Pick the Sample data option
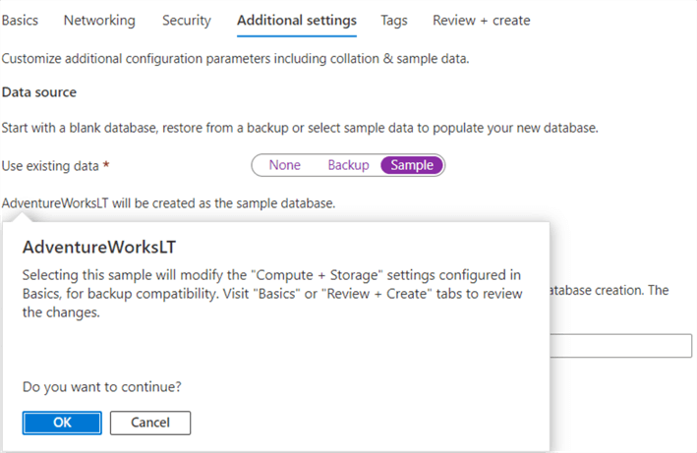 412,165
